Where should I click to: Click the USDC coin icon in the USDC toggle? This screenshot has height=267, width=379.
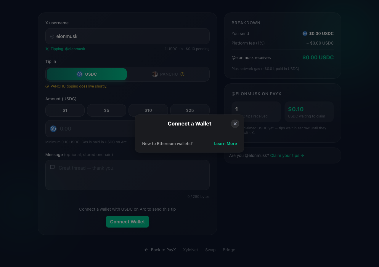click(x=80, y=74)
